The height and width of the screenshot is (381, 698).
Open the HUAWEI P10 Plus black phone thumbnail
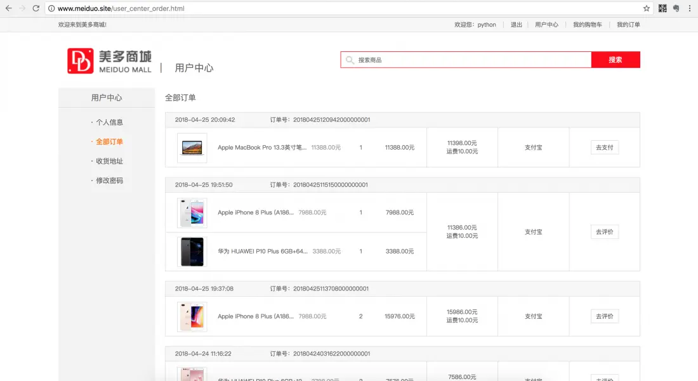point(192,252)
